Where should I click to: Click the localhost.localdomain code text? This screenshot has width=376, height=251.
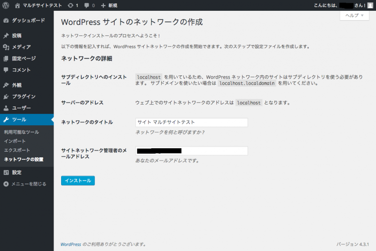coord(247,83)
